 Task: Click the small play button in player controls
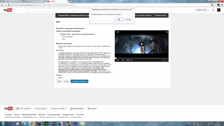118,60
